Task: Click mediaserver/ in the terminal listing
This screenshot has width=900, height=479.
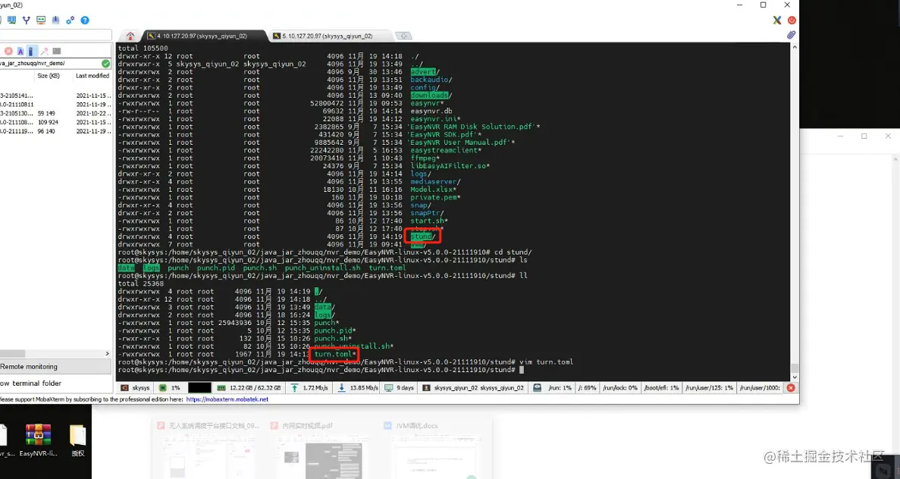Action: pyautogui.click(x=436, y=182)
